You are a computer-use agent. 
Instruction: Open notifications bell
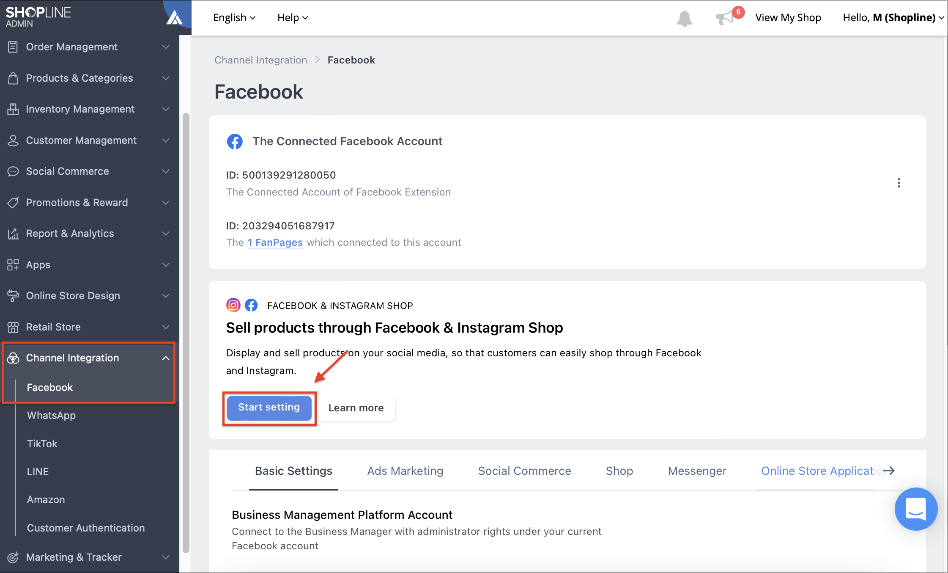[684, 18]
